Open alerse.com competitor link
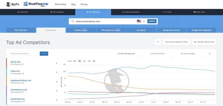The height and width of the screenshot is (106, 223). pos(15,62)
